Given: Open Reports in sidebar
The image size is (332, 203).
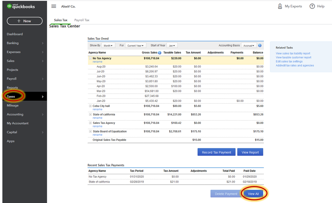Looking at the screenshot, I should point(12,87).
